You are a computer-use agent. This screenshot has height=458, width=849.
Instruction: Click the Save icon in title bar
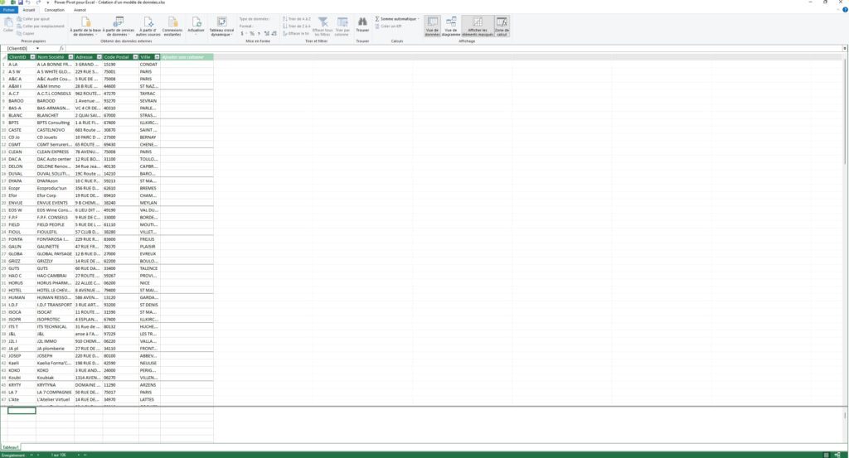click(x=21, y=2)
